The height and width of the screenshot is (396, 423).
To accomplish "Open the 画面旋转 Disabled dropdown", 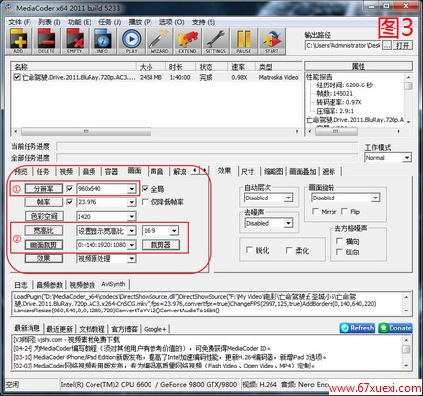I will click(x=375, y=198).
